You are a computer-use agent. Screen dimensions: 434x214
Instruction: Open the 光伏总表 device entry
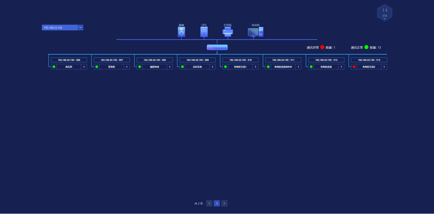pos(197,67)
